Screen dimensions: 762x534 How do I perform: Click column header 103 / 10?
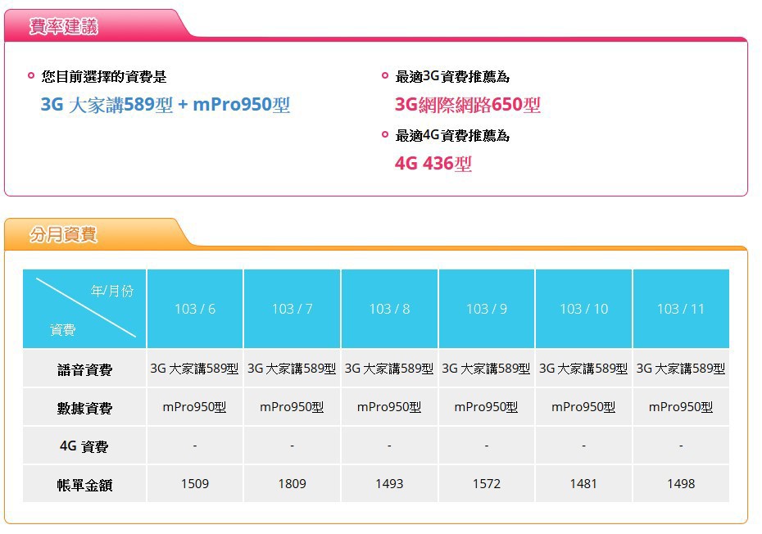pos(583,309)
